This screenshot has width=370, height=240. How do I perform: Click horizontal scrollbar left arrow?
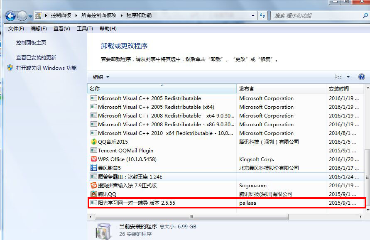91,217
